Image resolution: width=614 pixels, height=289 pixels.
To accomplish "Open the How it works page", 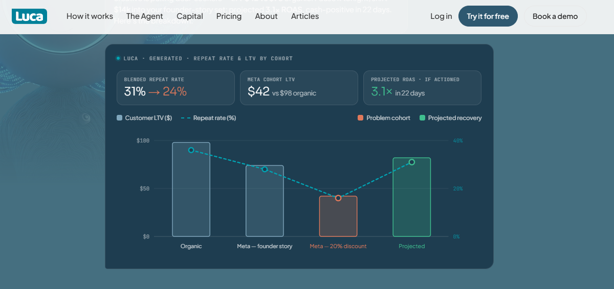I will coord(90,16).
